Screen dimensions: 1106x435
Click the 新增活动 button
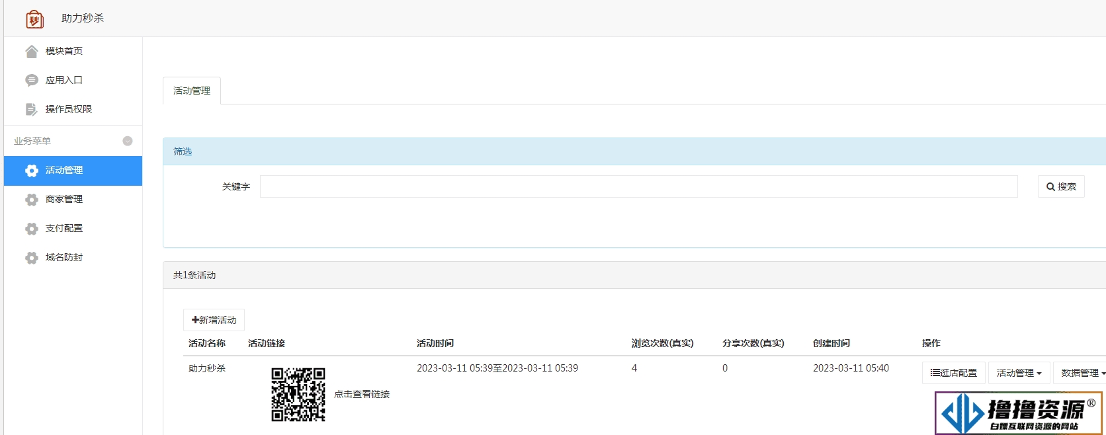point(214,320)
